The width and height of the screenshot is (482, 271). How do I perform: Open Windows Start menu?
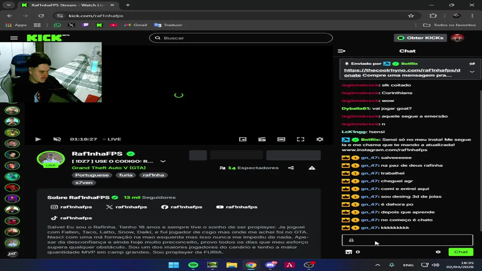pos(174,265)
